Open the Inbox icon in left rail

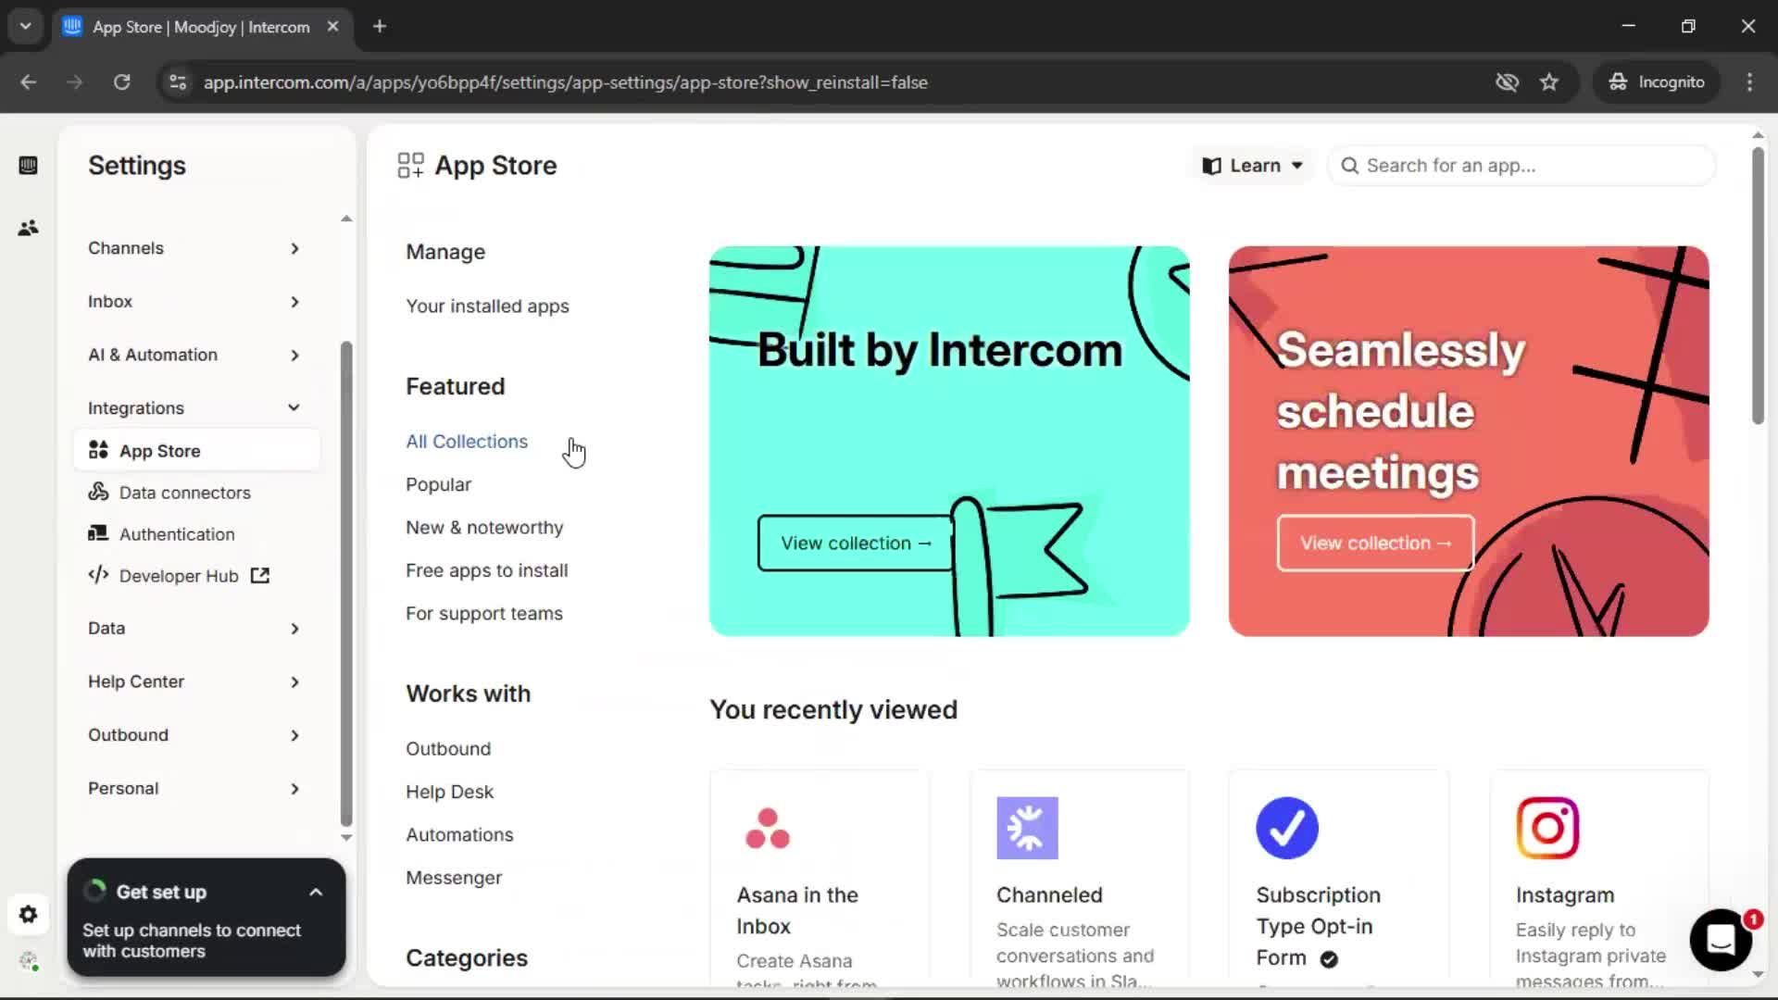28,166
